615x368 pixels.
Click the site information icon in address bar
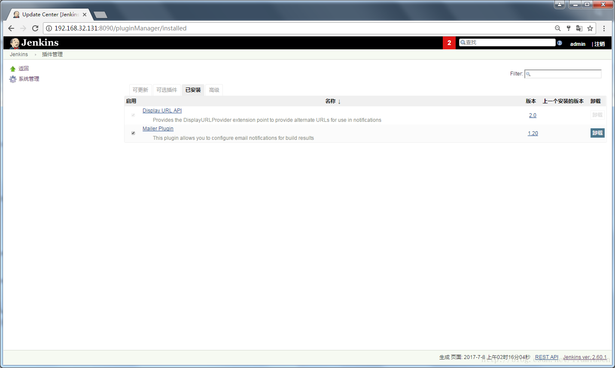click(49, 28)
